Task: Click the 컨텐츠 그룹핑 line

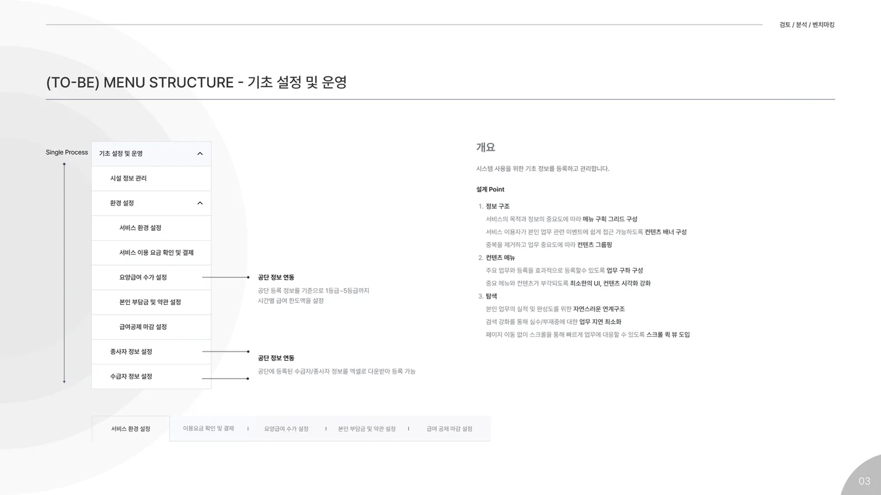Action: click(x=548, y=245)
